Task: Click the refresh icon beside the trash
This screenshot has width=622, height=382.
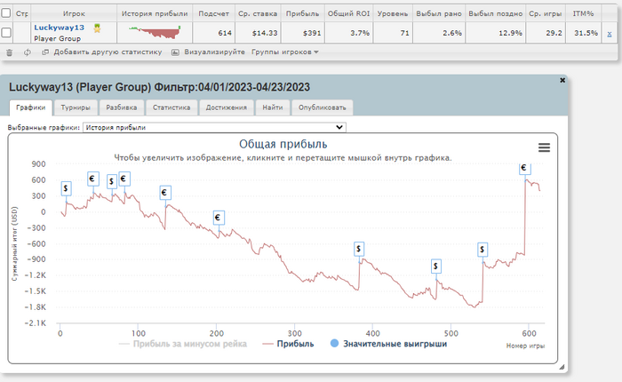Action: click(x=27, y=52)
